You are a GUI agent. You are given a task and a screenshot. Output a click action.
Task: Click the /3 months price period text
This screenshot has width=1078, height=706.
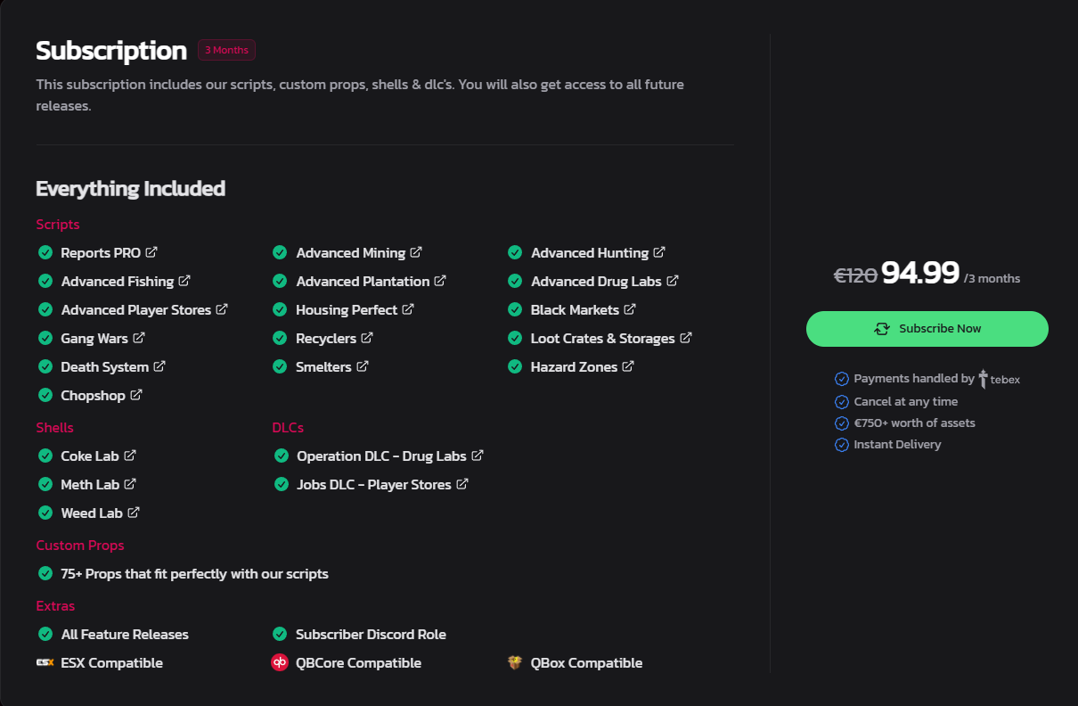click(992, 278)
